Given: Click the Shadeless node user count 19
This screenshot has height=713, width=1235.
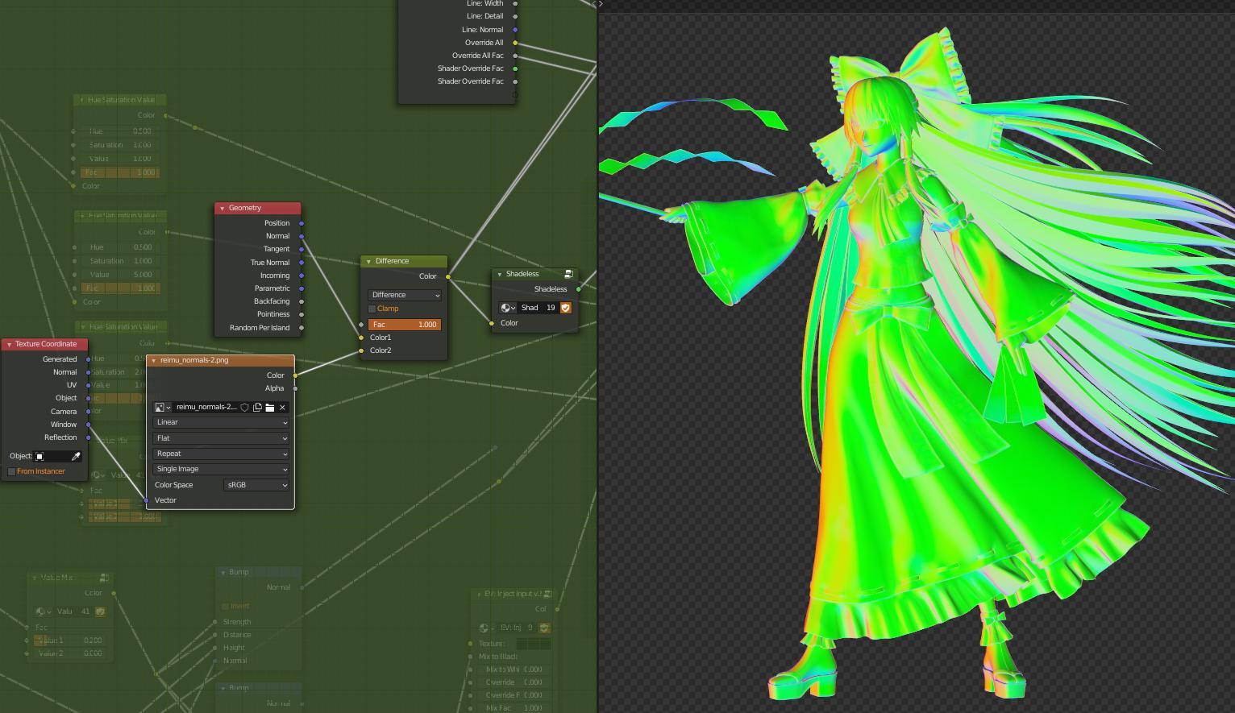Looking at the screenshot, I should (551, 308).
